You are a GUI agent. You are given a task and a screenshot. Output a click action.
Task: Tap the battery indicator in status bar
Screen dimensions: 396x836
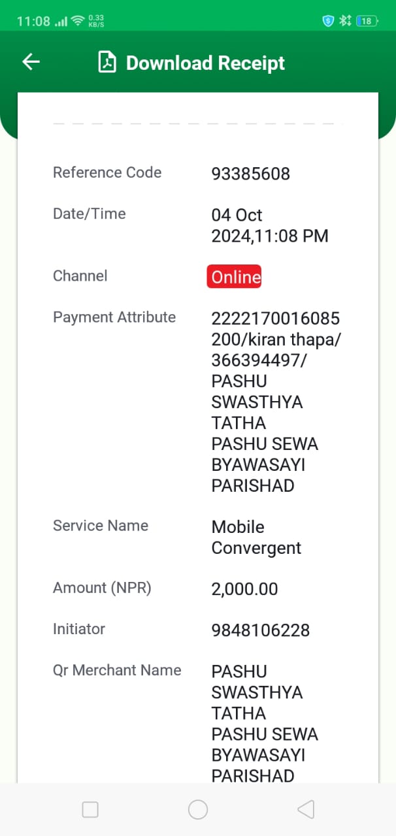pyautogui.click(x=367, y=21)
